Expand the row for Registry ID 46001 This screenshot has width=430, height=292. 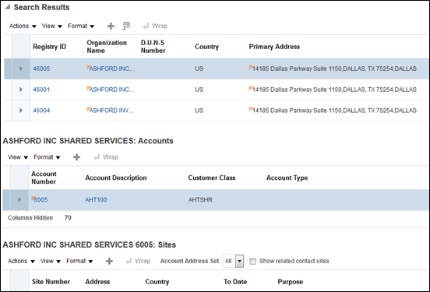pos(21,90)
